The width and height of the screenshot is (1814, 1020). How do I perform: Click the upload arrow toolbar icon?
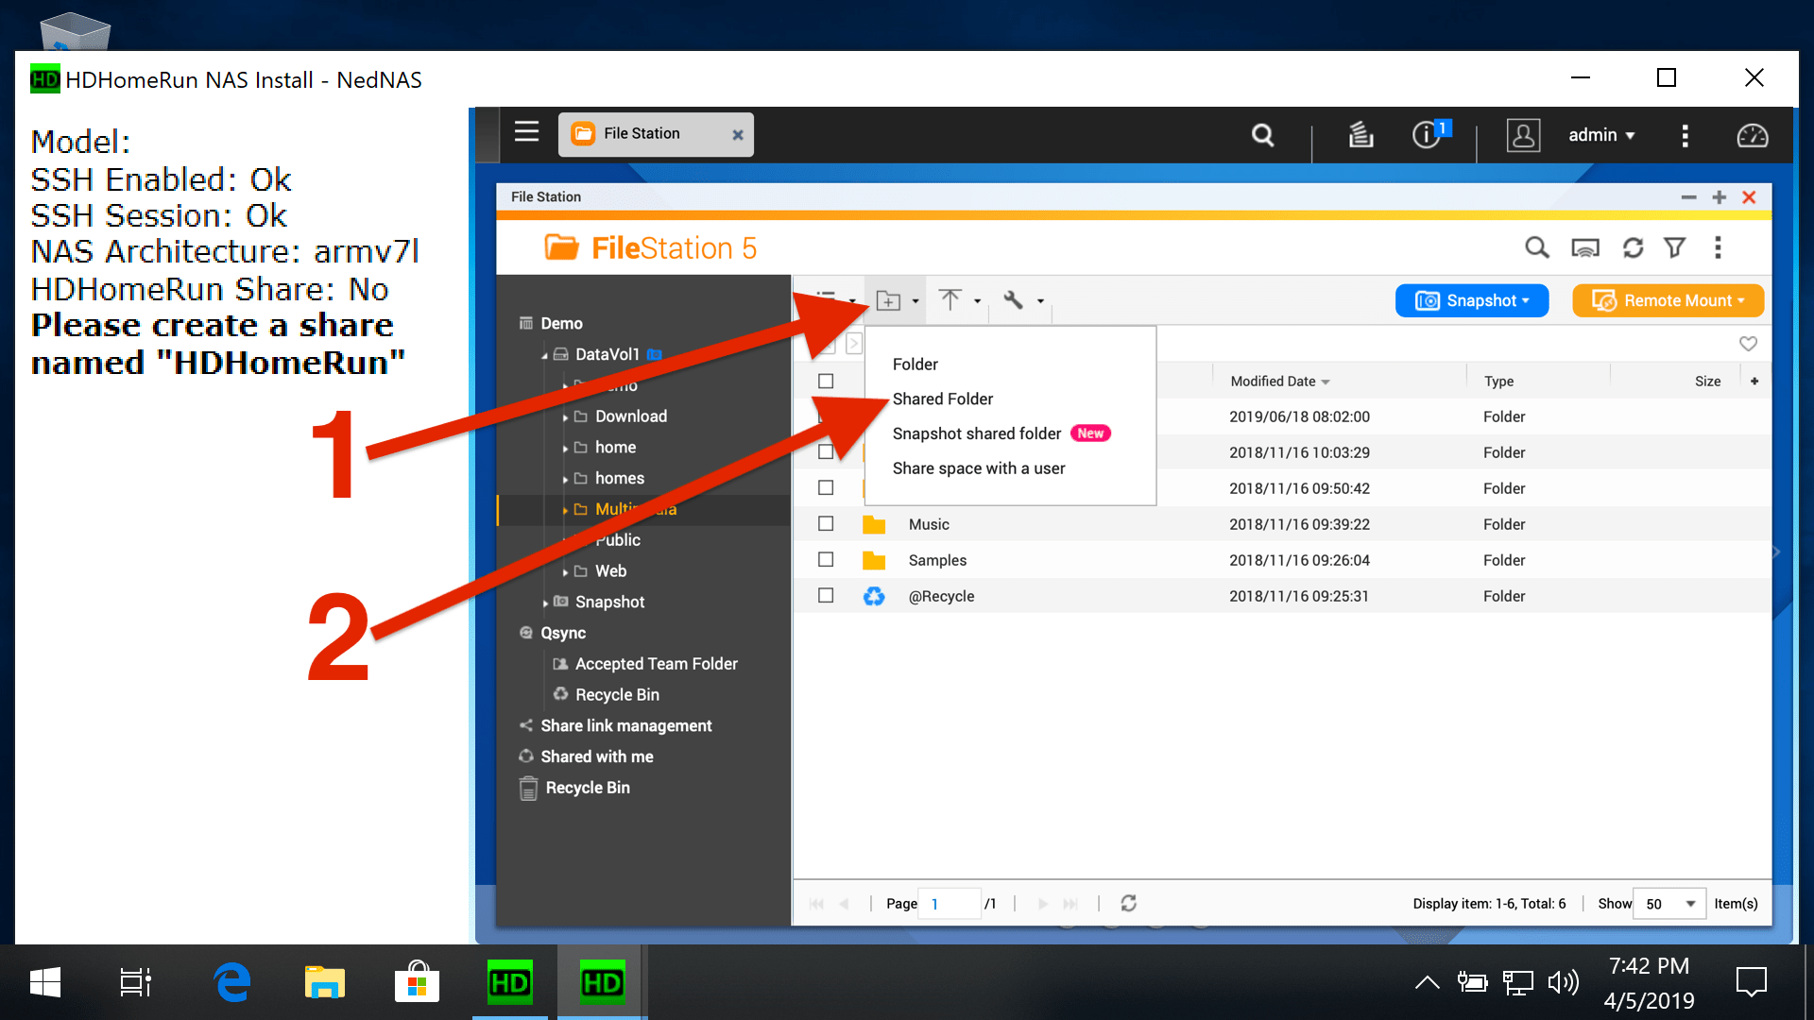point(952,300)
